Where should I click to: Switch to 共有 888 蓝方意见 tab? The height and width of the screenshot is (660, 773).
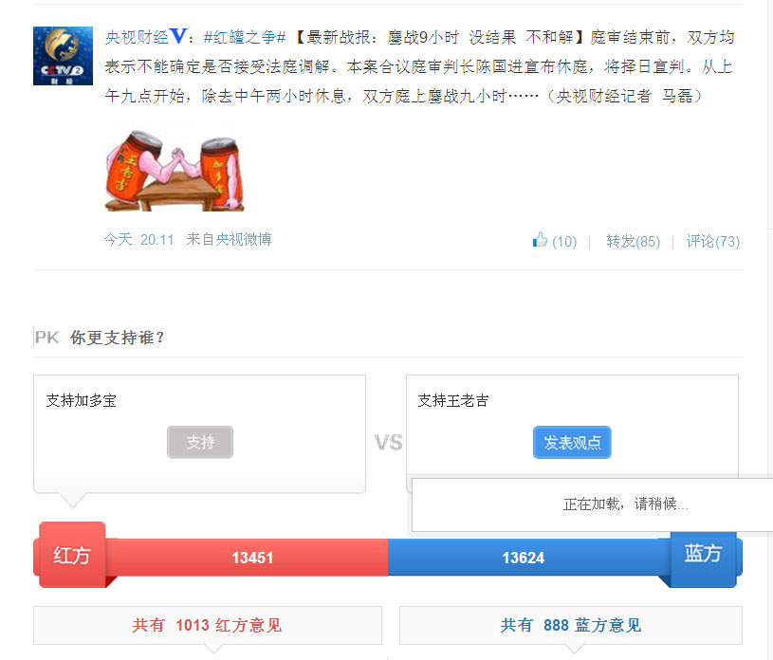click(571, 625)
